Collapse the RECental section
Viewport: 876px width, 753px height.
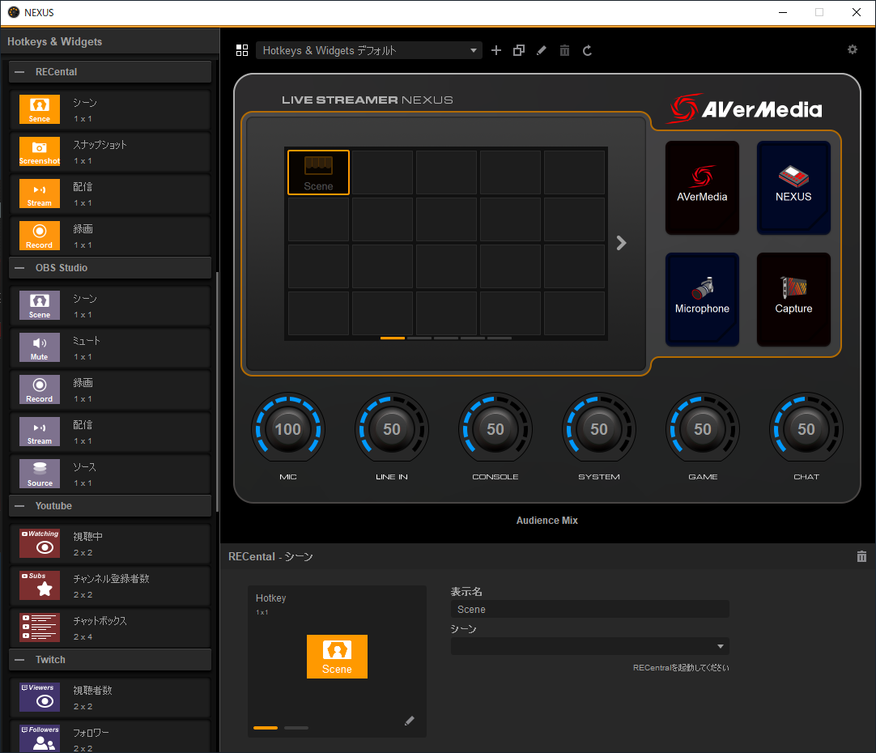pyautogui.click(x=20, y=72)
